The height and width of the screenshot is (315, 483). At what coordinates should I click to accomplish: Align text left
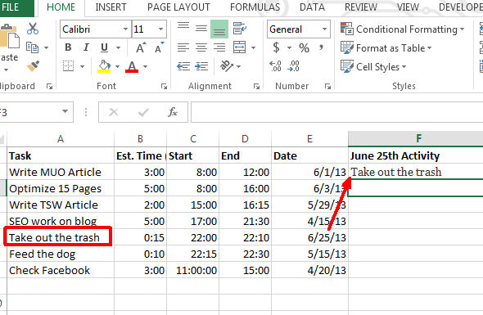tap(183, 47)
